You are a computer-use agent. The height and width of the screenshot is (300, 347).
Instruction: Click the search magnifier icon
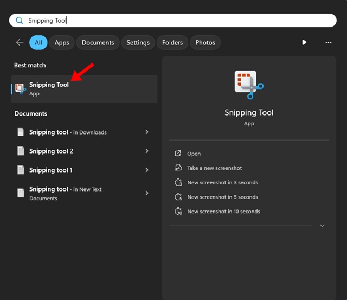tap(20, 21)
